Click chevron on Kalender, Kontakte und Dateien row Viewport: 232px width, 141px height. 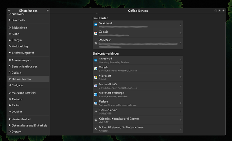[181, 120]
